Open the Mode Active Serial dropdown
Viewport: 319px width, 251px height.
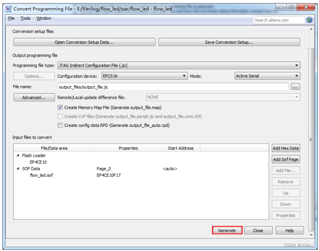pyautogui.click(x=267, y=76)
